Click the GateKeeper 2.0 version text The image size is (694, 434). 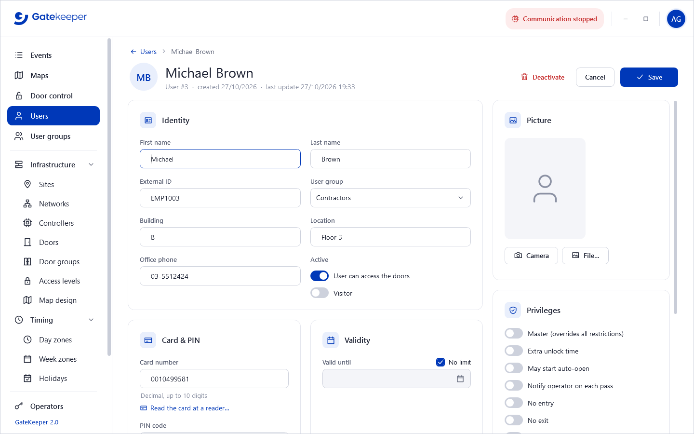(37, 422)
